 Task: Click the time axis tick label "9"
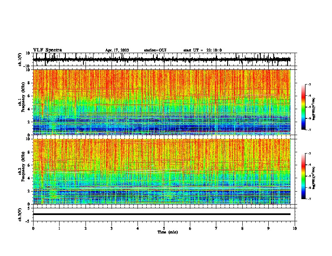268,228
